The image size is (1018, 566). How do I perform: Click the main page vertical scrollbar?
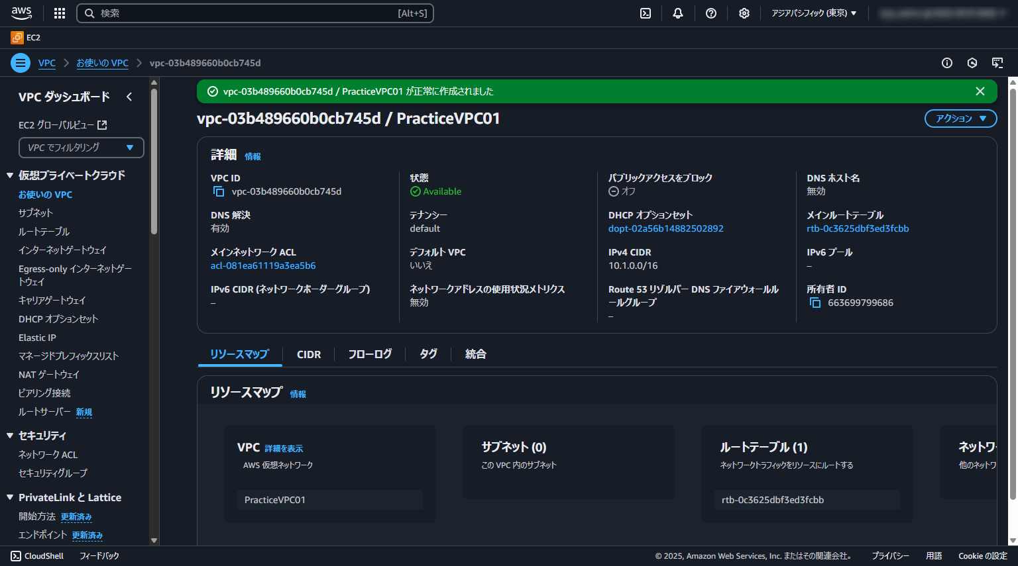[x=1013, y=293]
